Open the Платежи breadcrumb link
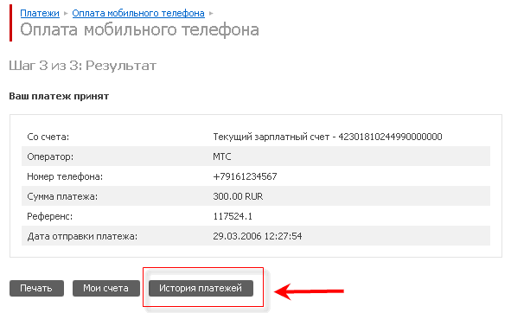The height and width of the screenshot is (313, 511). pyautogui.click(x=40, y=13)
